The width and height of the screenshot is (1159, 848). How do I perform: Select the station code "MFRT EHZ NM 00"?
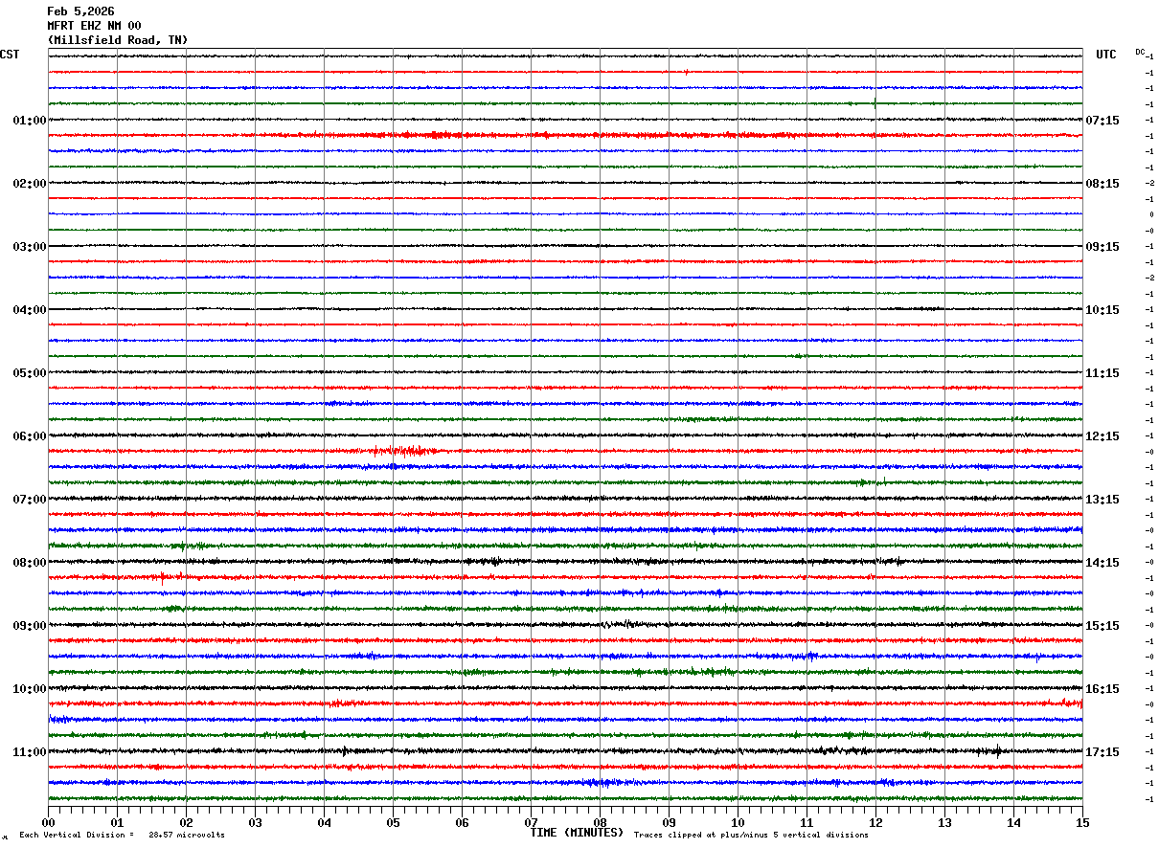click(94, 26)
